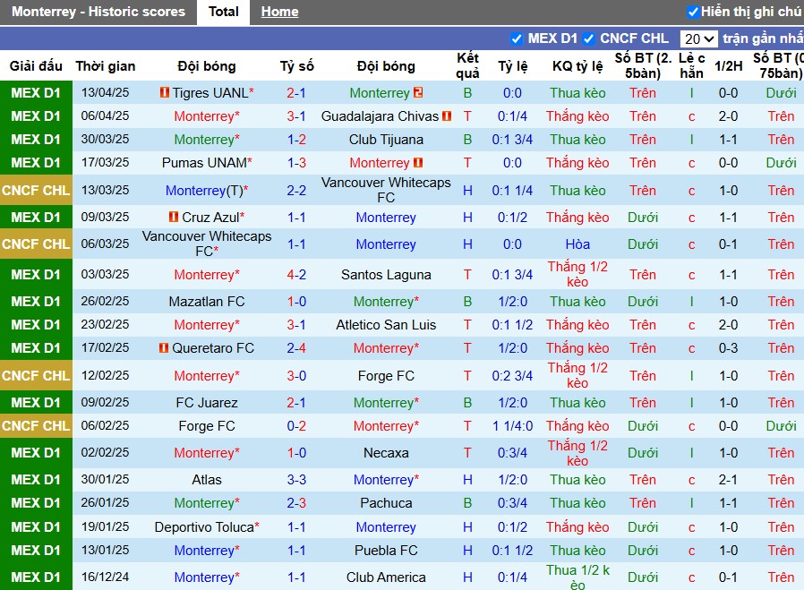Click the Giải đấu column header
The height and width of the screenshot is (590, 804).
click(36, 66)
